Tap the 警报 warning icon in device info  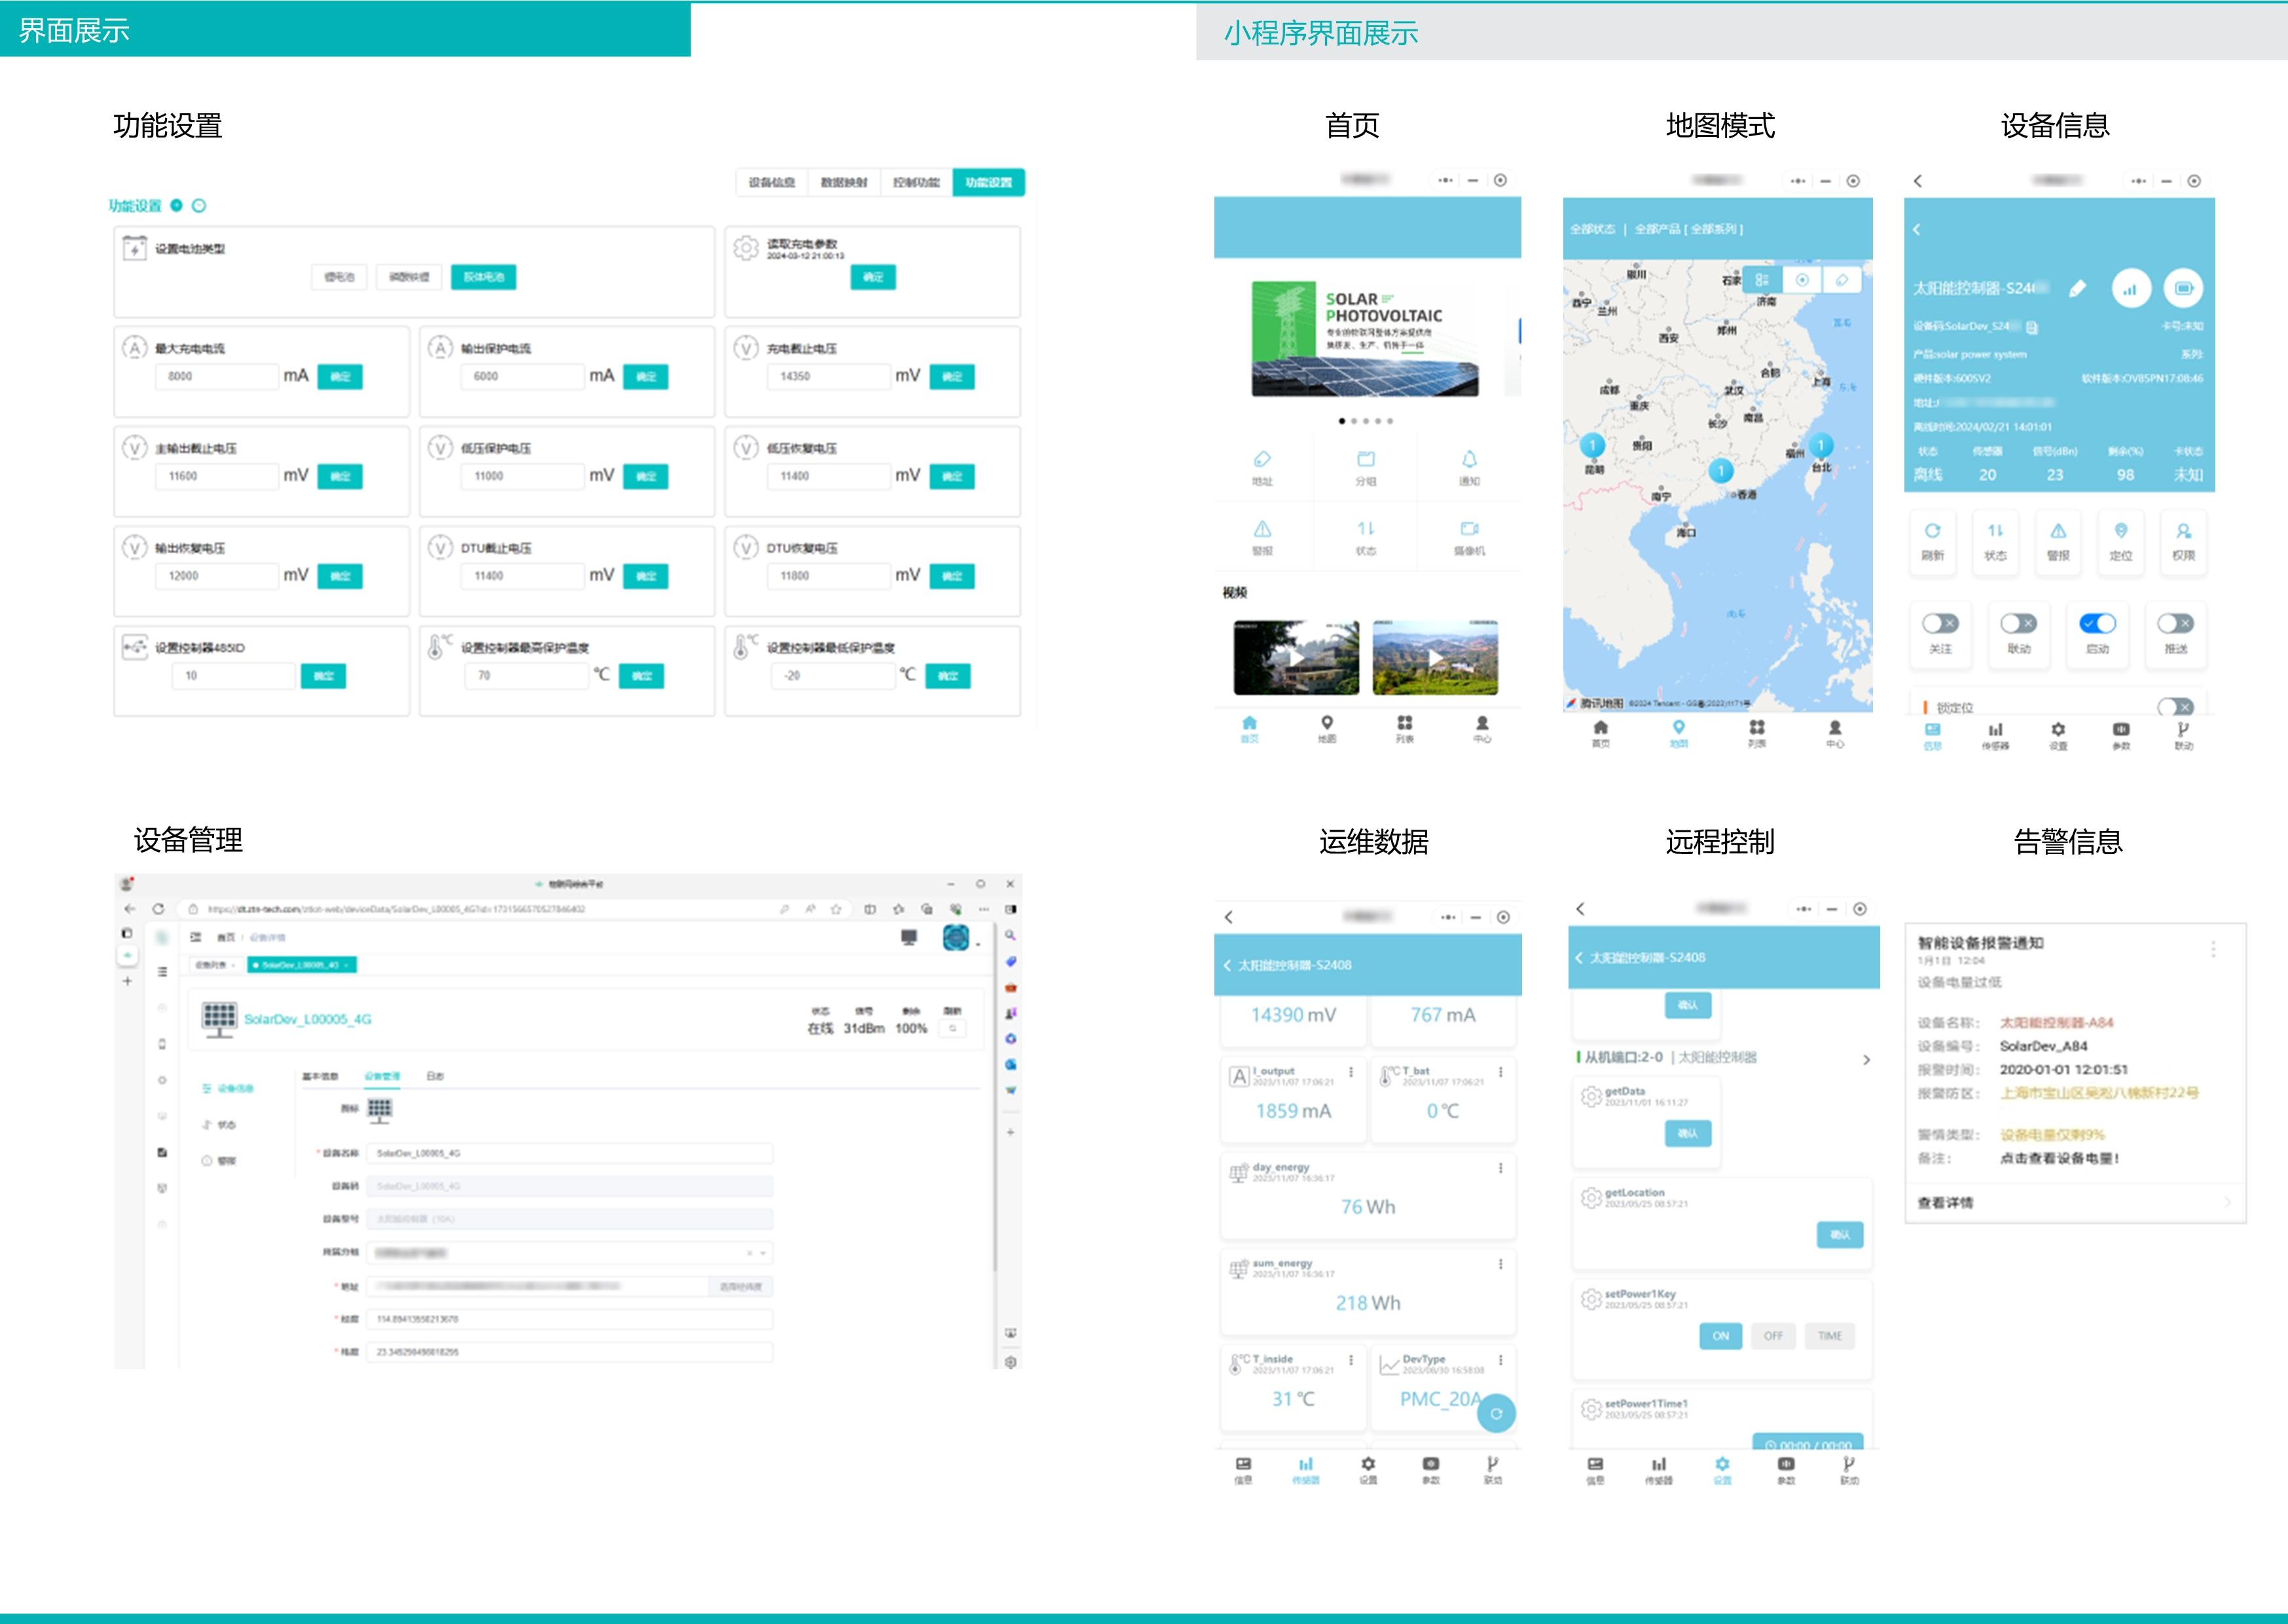pos(2058,531)
